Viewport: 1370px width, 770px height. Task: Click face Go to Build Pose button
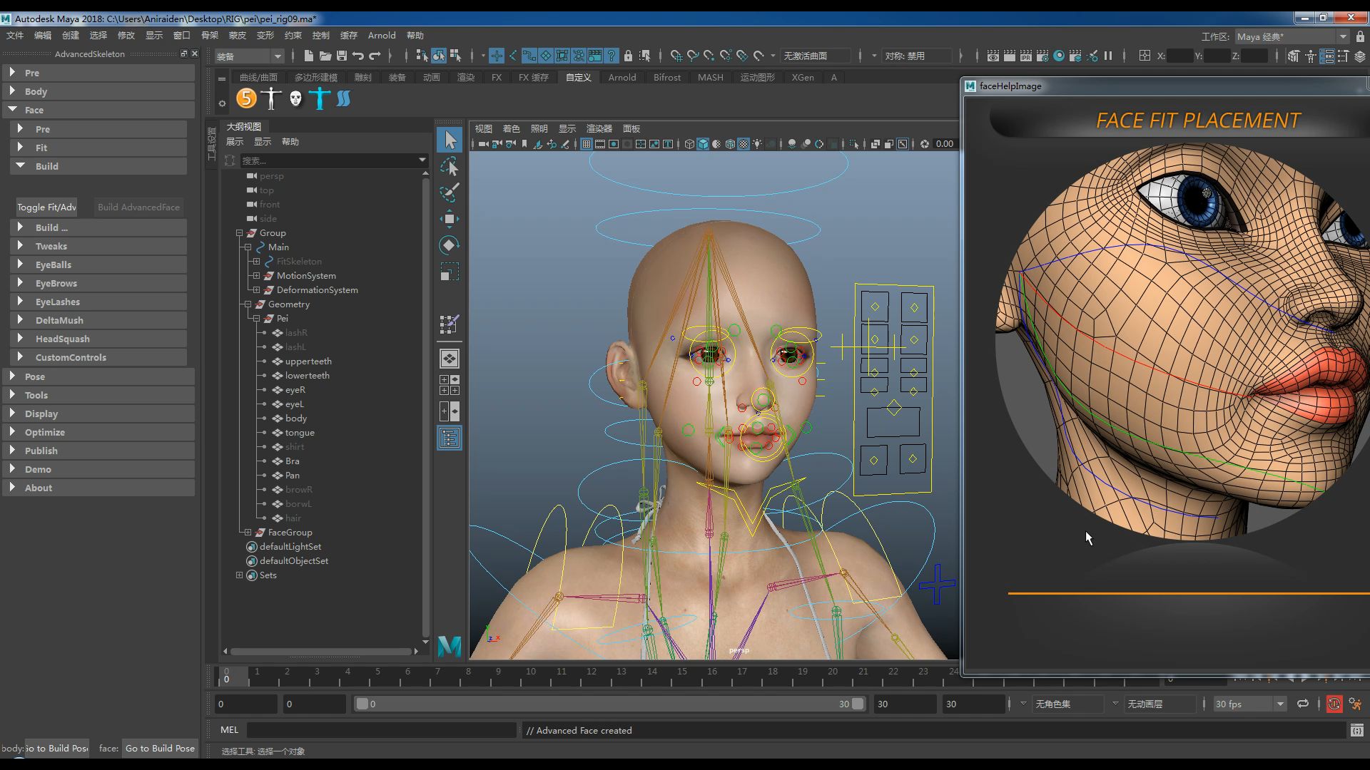(160, 748)
